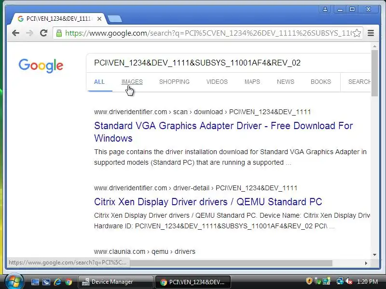Click the Citrix Xen result Hardware ID snippet
386x289 pixels.
click(214, 226)
